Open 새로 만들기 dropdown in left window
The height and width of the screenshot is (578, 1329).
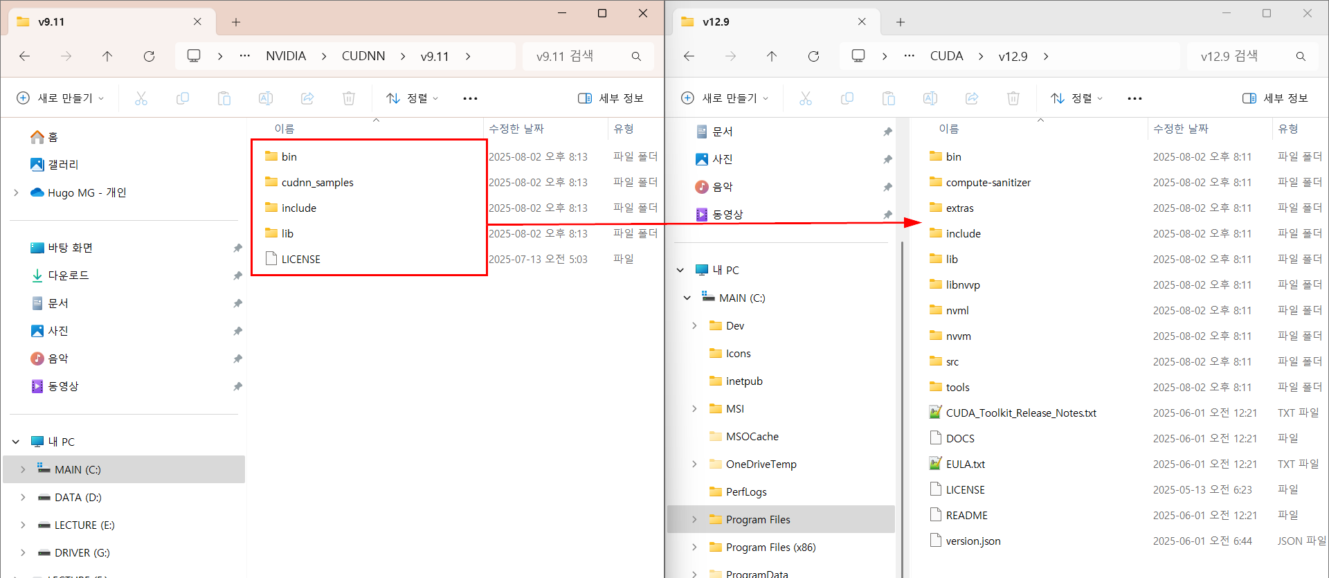[61, 98]
